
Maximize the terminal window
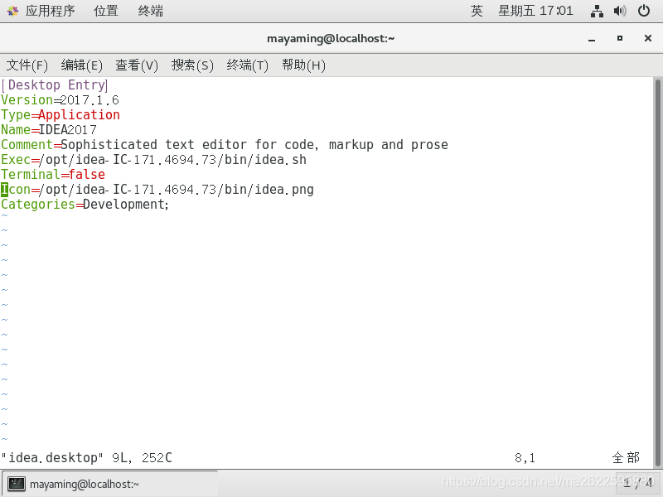pyautogui.click(x=620, y=38)
